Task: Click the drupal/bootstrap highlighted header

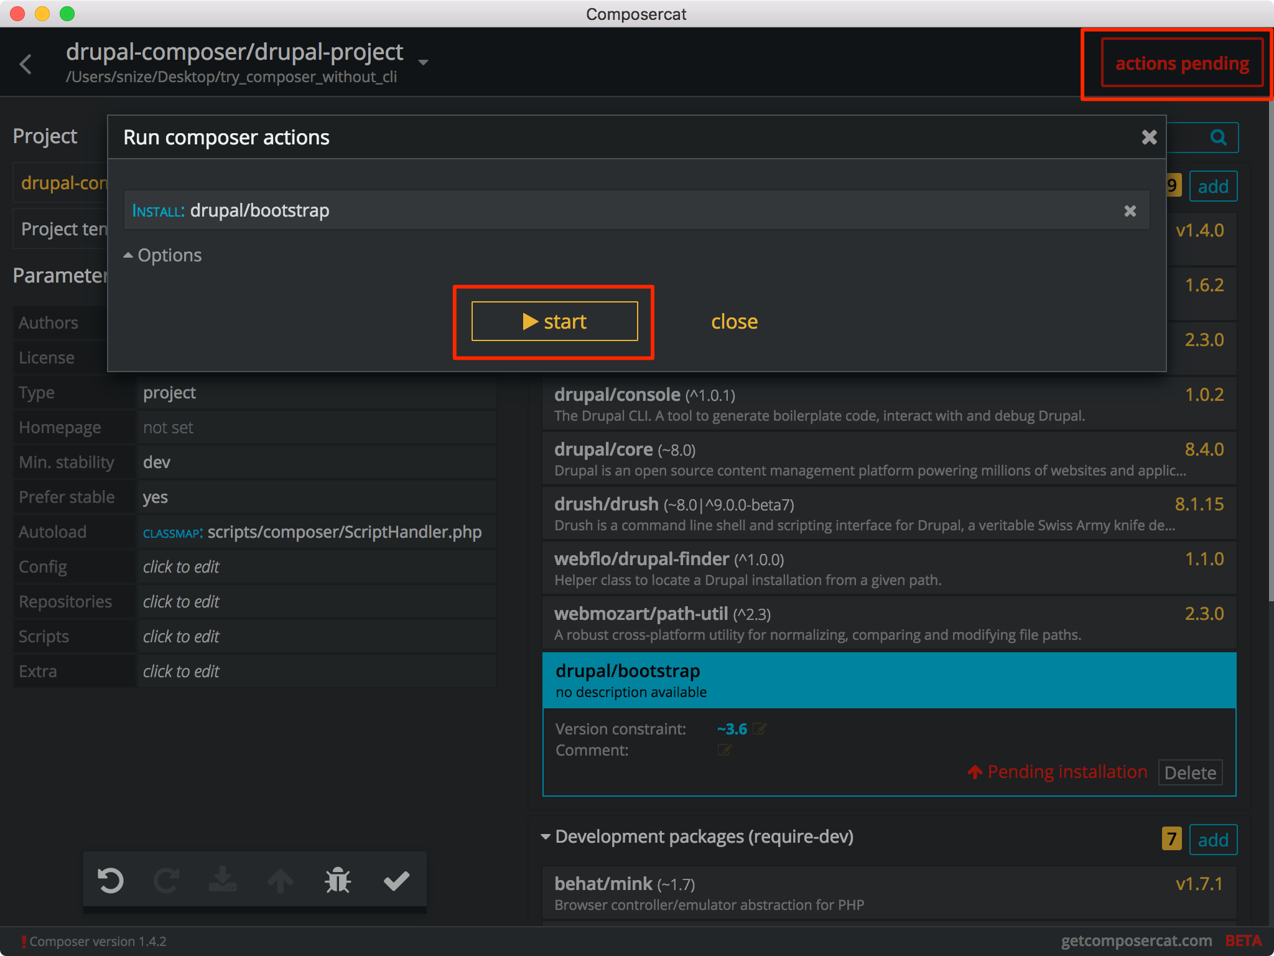Action: coord(889,680)
